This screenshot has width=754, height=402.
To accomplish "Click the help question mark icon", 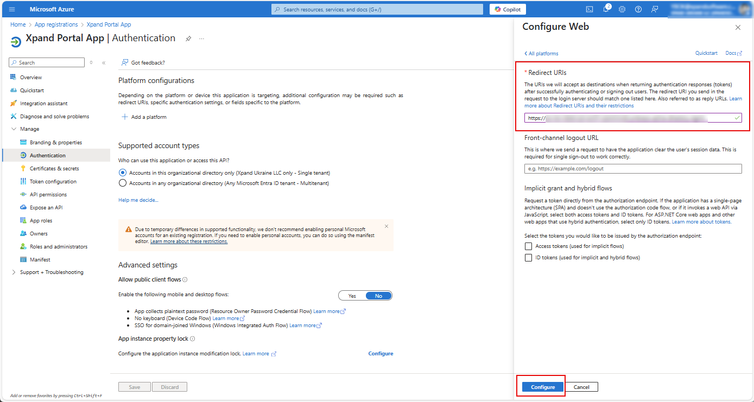I will click(x=638, y=9).
